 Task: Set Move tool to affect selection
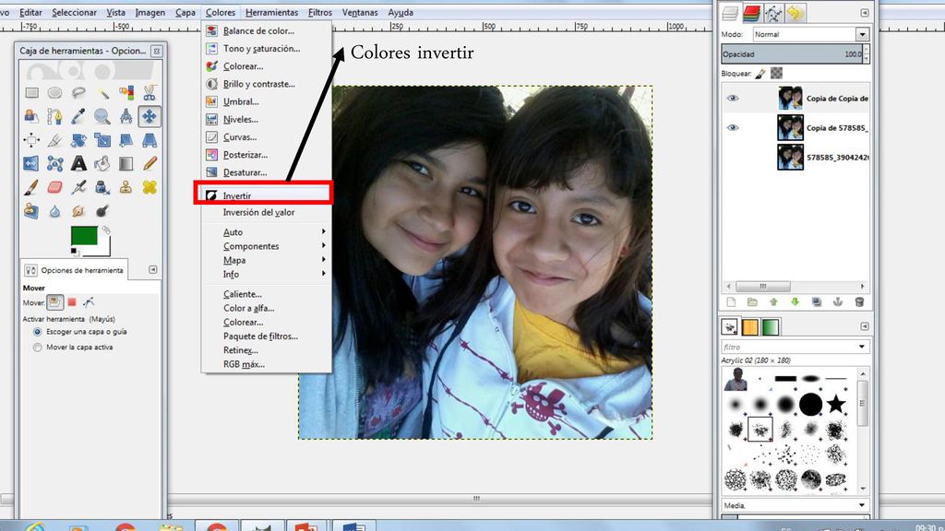coord(72,302)
